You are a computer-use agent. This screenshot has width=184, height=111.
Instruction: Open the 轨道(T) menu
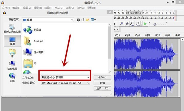point(48,8)
